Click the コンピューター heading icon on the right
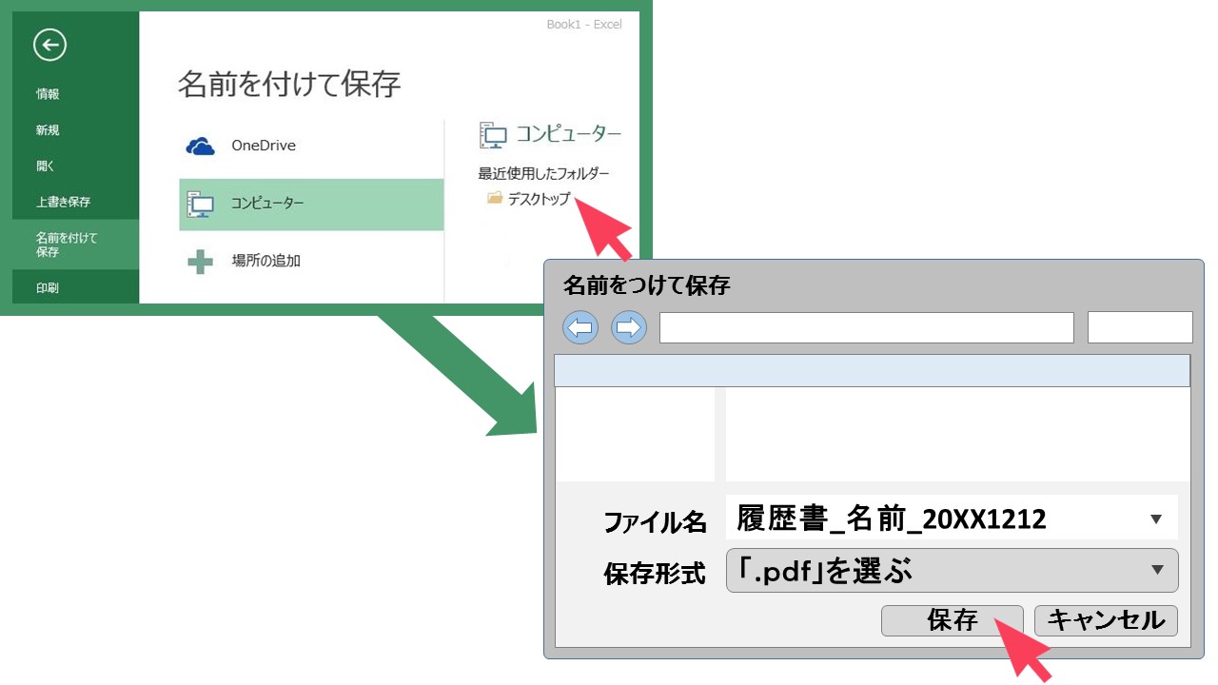This screenshot has height=685, width=1218. click(x=494, y=135)
